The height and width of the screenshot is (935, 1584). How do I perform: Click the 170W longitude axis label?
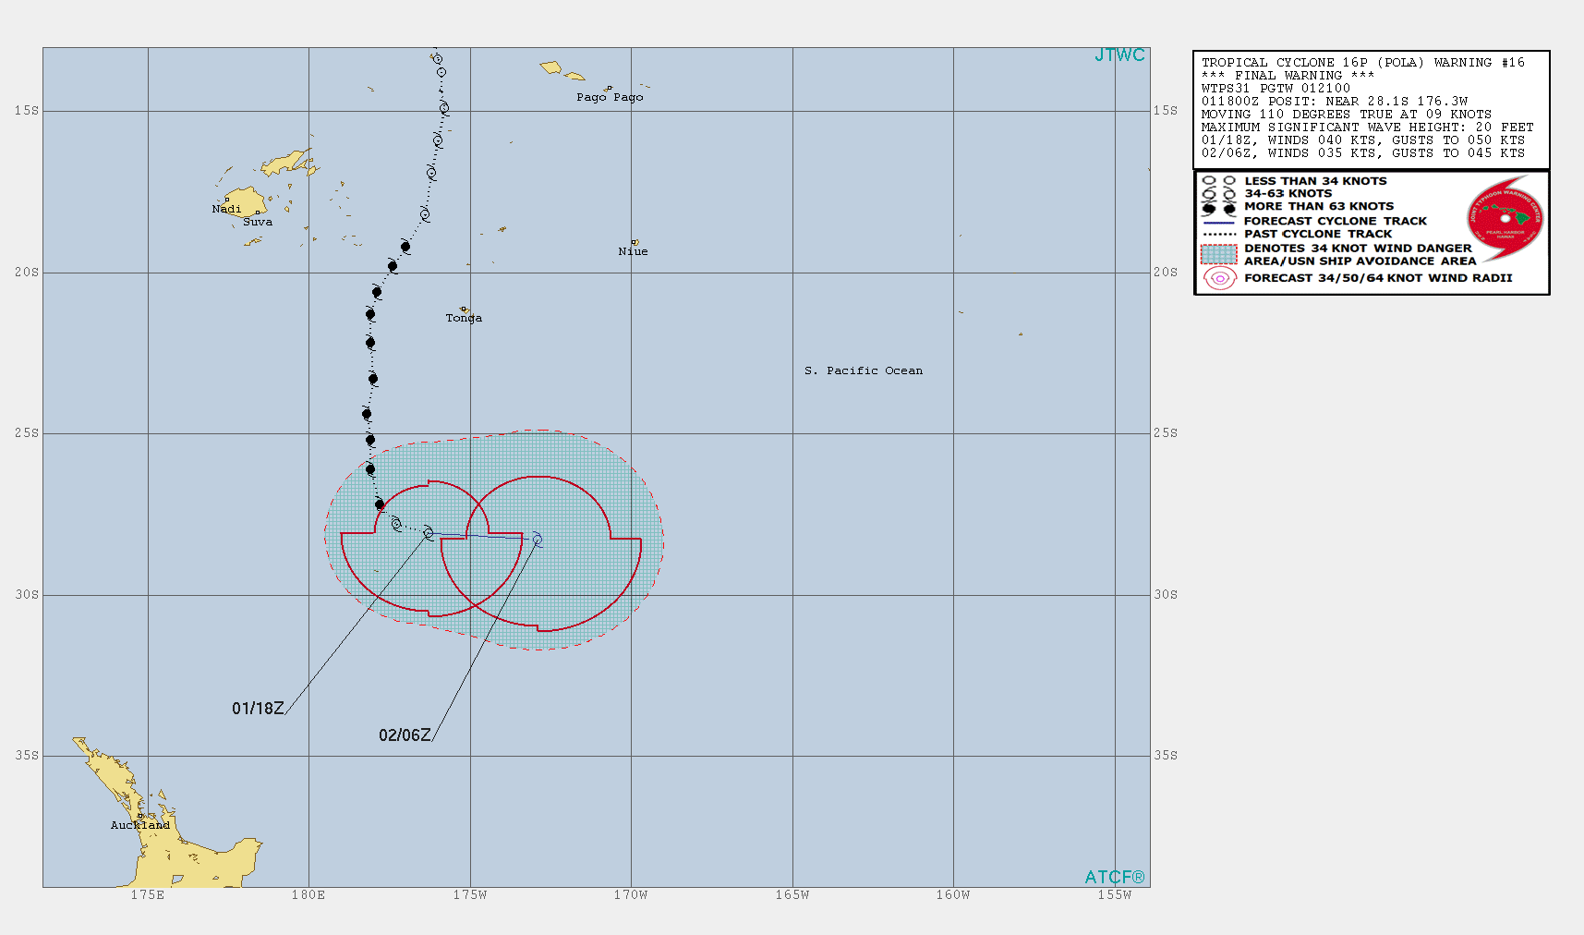631,894
